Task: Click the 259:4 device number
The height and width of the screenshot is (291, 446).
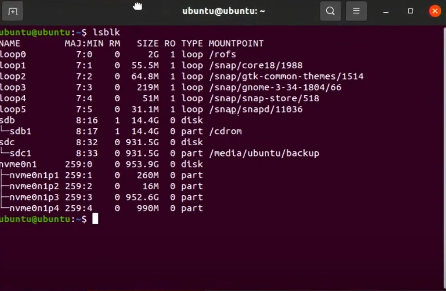Action: tap(78, 208)
